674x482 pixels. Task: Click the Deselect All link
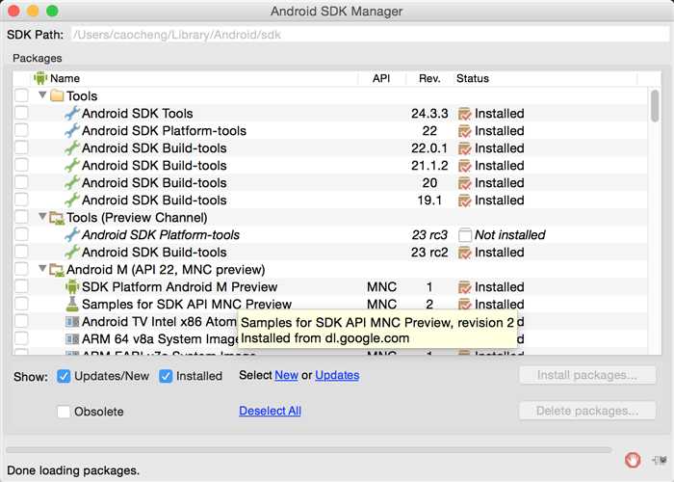click(270, 411)
